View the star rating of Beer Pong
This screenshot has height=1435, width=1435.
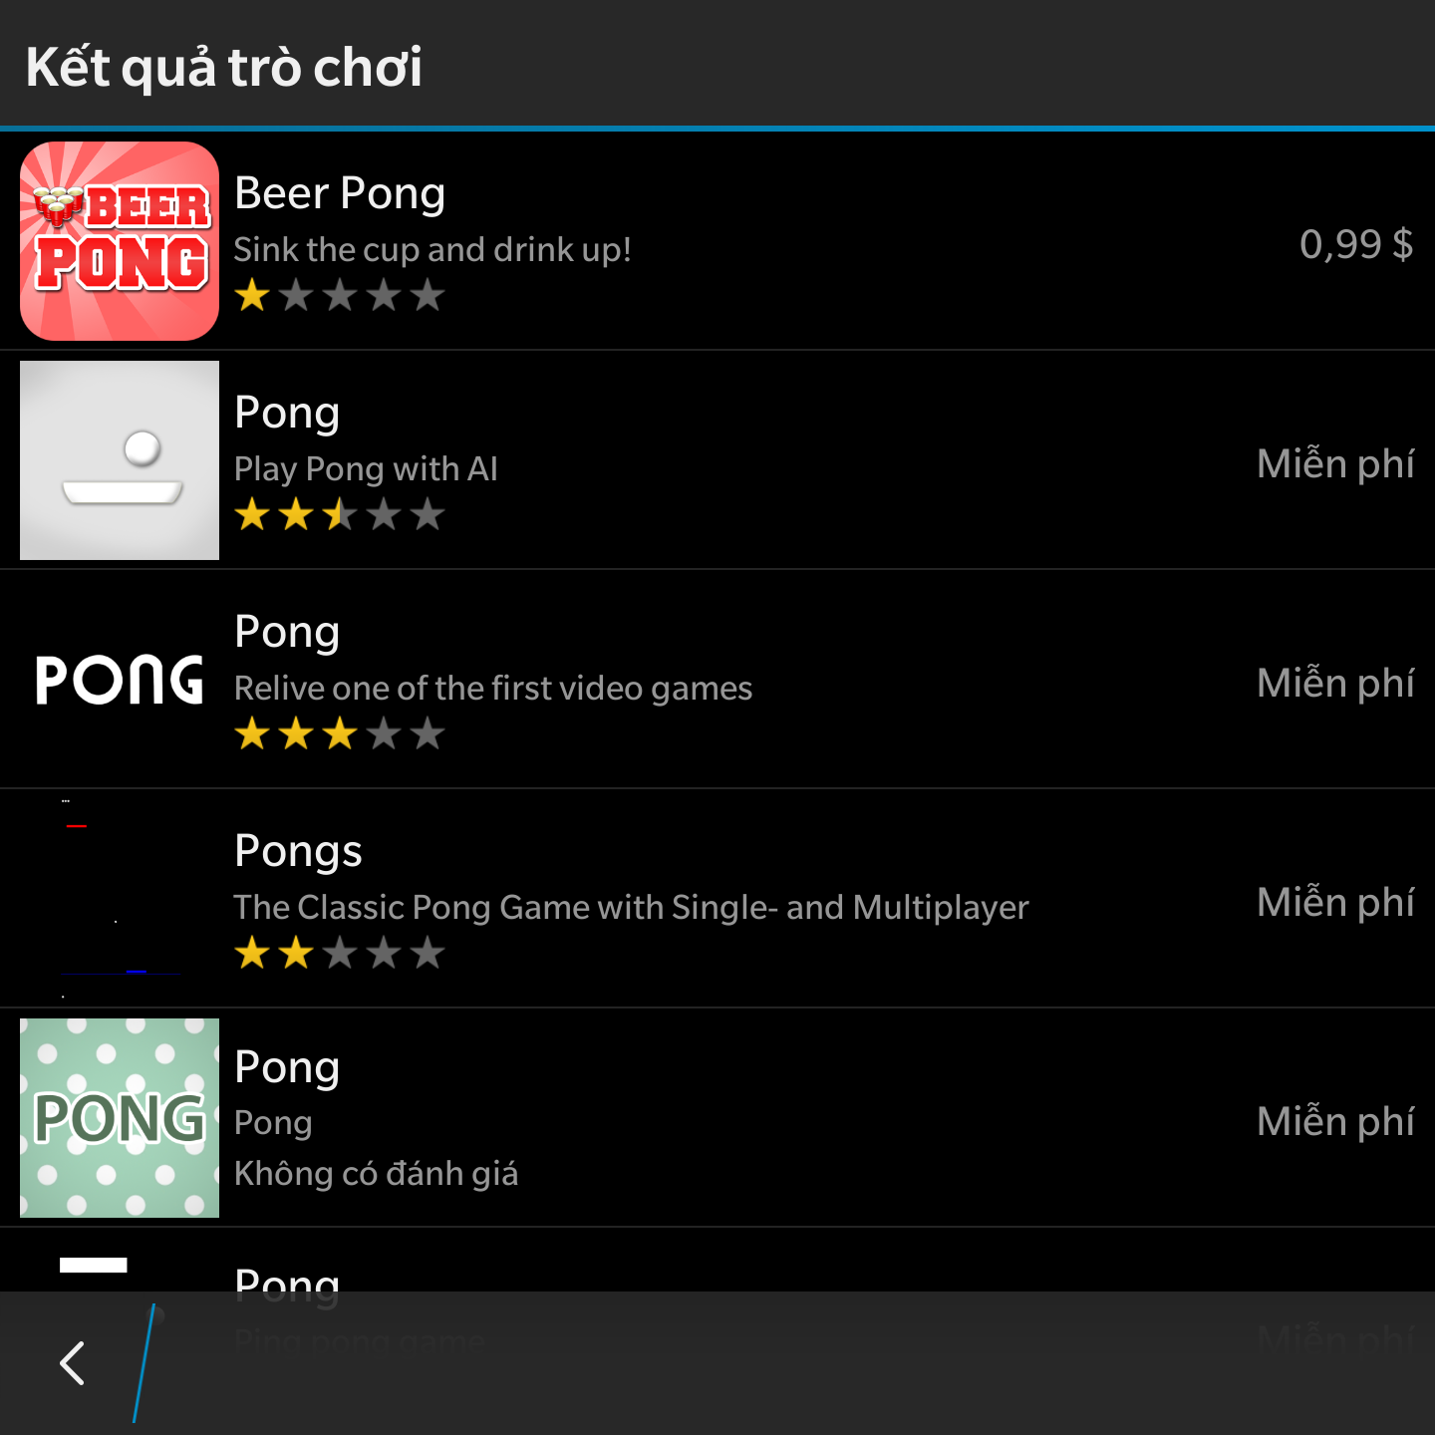(x=340, y=296)
